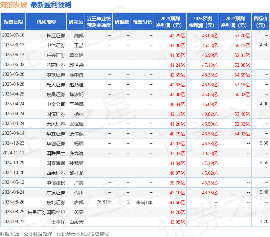Screen dimensions: 270x237
Task: Click the 研究员 column header
Action: click(76, 22)
